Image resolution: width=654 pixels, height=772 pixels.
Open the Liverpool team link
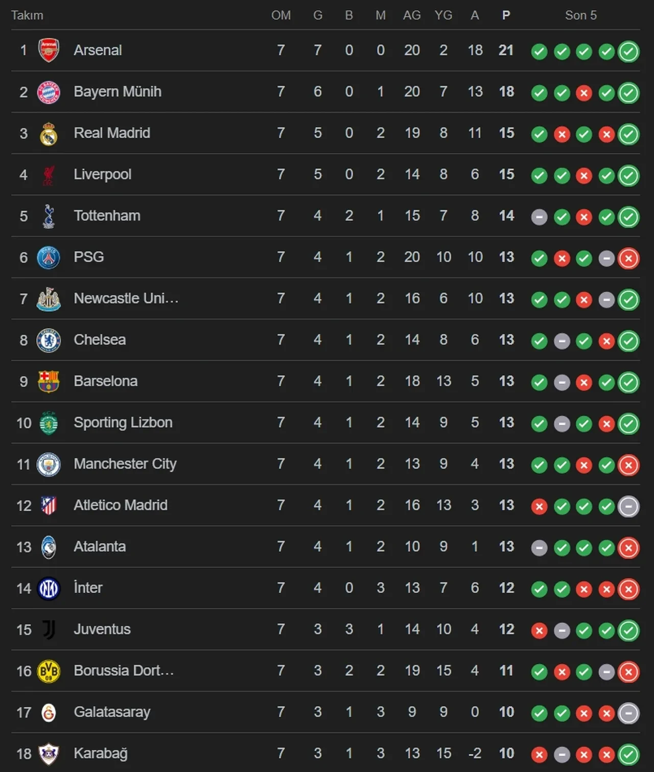click(102, 175)
